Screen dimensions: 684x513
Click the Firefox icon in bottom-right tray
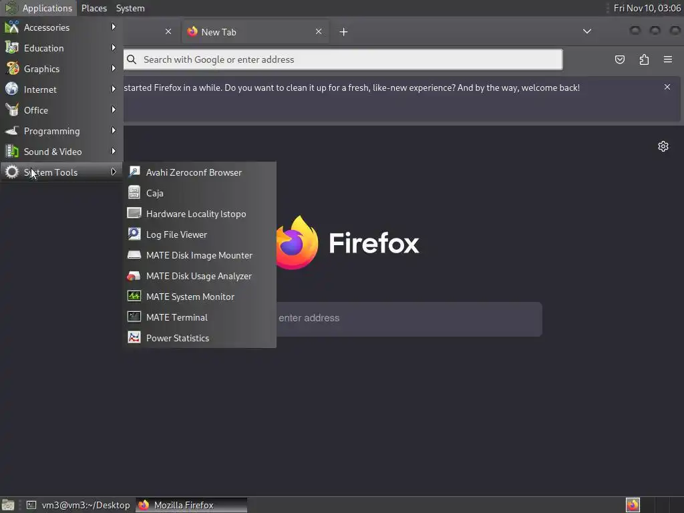[x=633, y=505]
